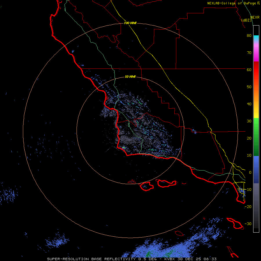Click the green segment of the reflectivity color bar
Screen dimensions: 261x261
click(256, 137)
